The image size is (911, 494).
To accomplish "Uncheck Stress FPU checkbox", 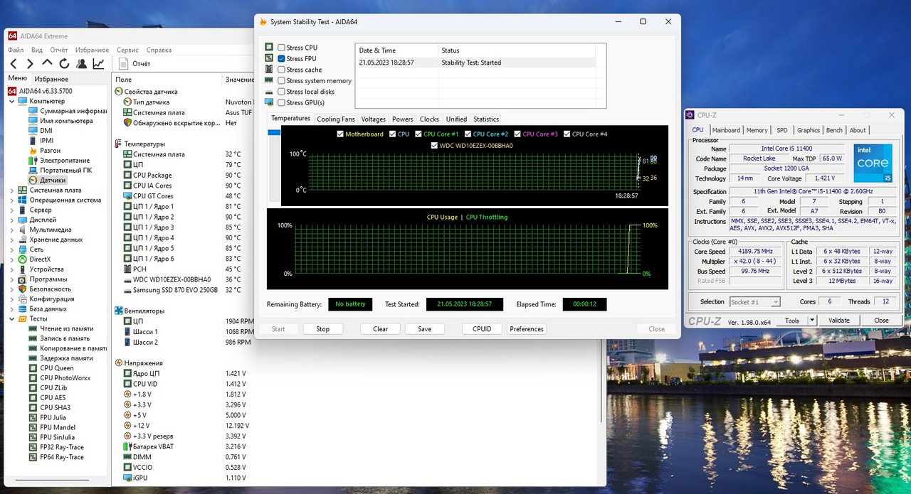I will (x=281, y=58).
